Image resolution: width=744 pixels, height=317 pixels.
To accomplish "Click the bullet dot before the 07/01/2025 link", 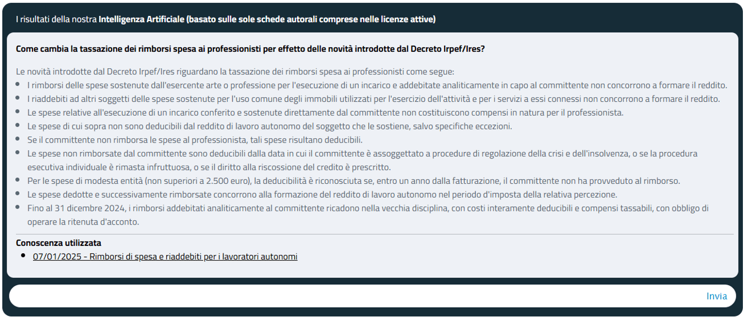I will tap(23, 256).
